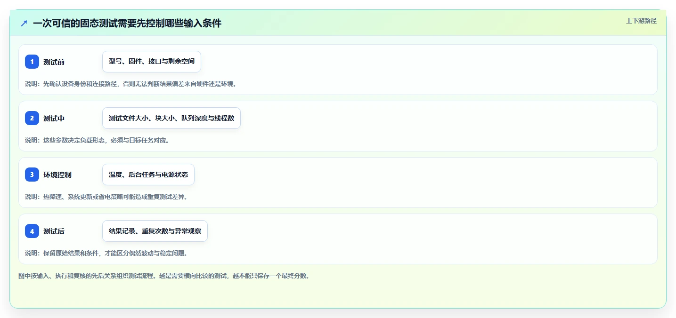Select step number 3 badge
This screenshot has width=676, height=318.
(32, 175)
